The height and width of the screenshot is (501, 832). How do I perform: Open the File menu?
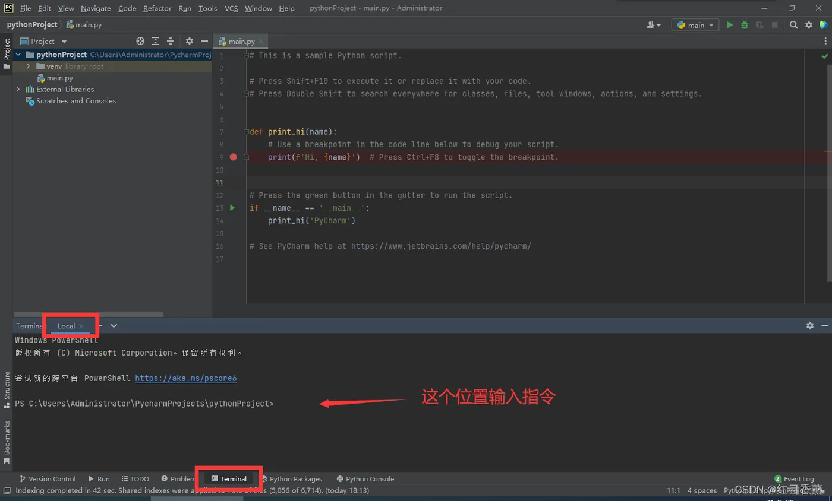26,8
